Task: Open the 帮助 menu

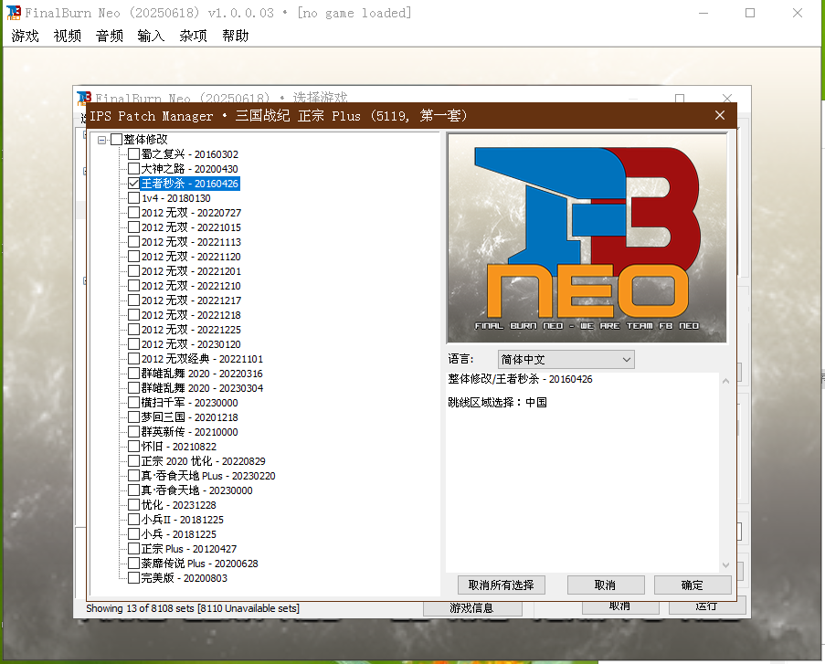Action: [x=235, y=36]
